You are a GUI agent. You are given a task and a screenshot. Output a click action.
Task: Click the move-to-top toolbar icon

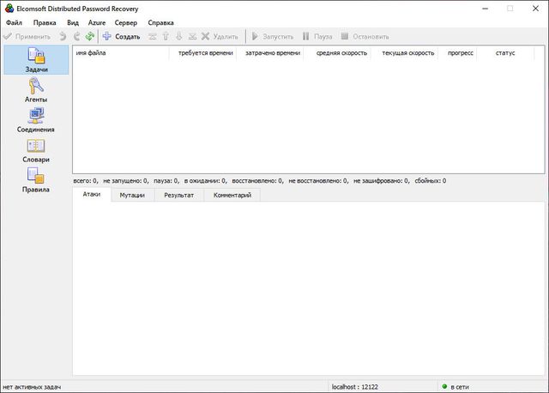tap(153, 36)
